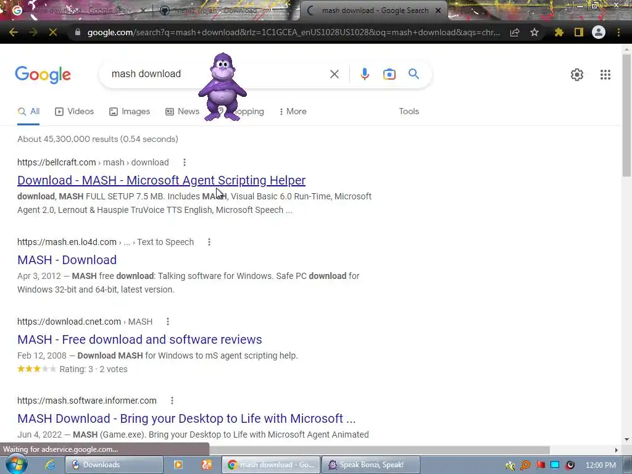The image size is (632, 474).
Task: Open MASH Download - Bring your Desktop to Life link
Action: point(186,418)
